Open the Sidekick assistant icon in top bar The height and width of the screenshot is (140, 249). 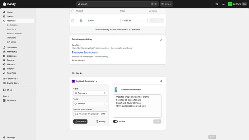[217, 4]
